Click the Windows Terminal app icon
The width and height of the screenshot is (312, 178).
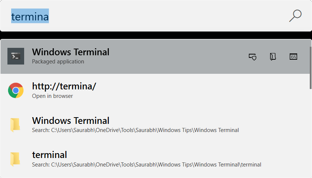click(x=16, y=56)
